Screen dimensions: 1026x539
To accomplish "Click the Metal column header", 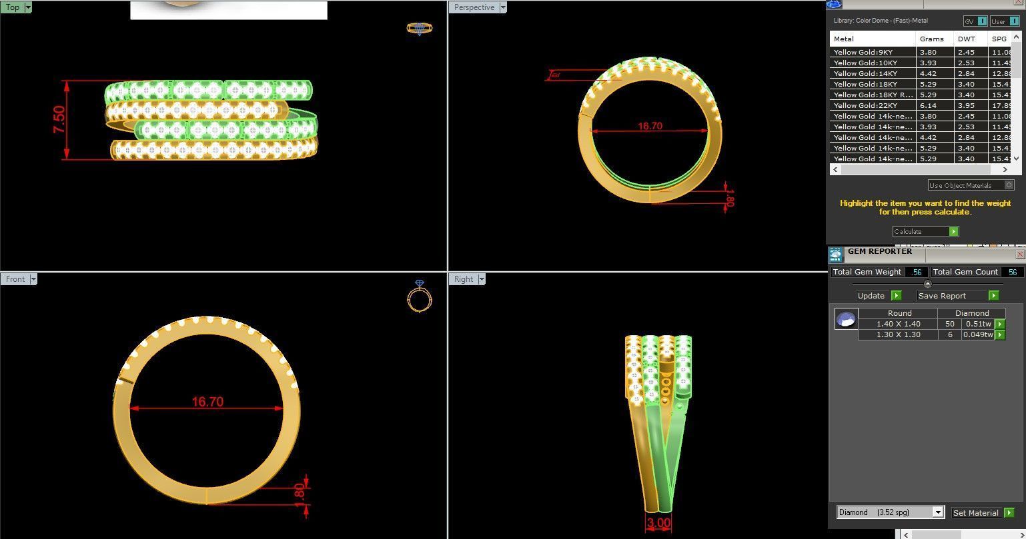I will point(873,39).
